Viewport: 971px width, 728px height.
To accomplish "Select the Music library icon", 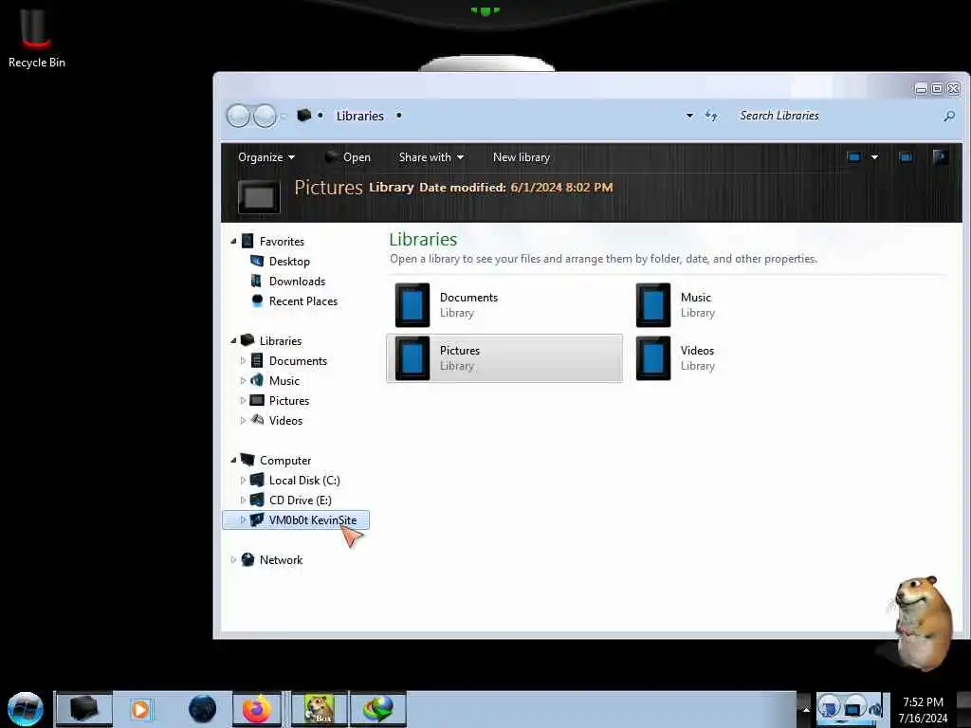I will click(x=653, y=305).
